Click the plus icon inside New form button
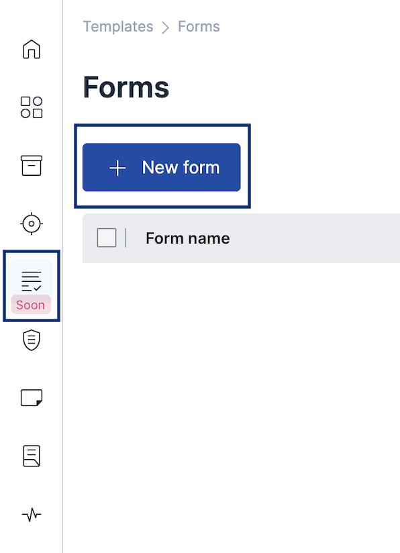 pos(118,167)
